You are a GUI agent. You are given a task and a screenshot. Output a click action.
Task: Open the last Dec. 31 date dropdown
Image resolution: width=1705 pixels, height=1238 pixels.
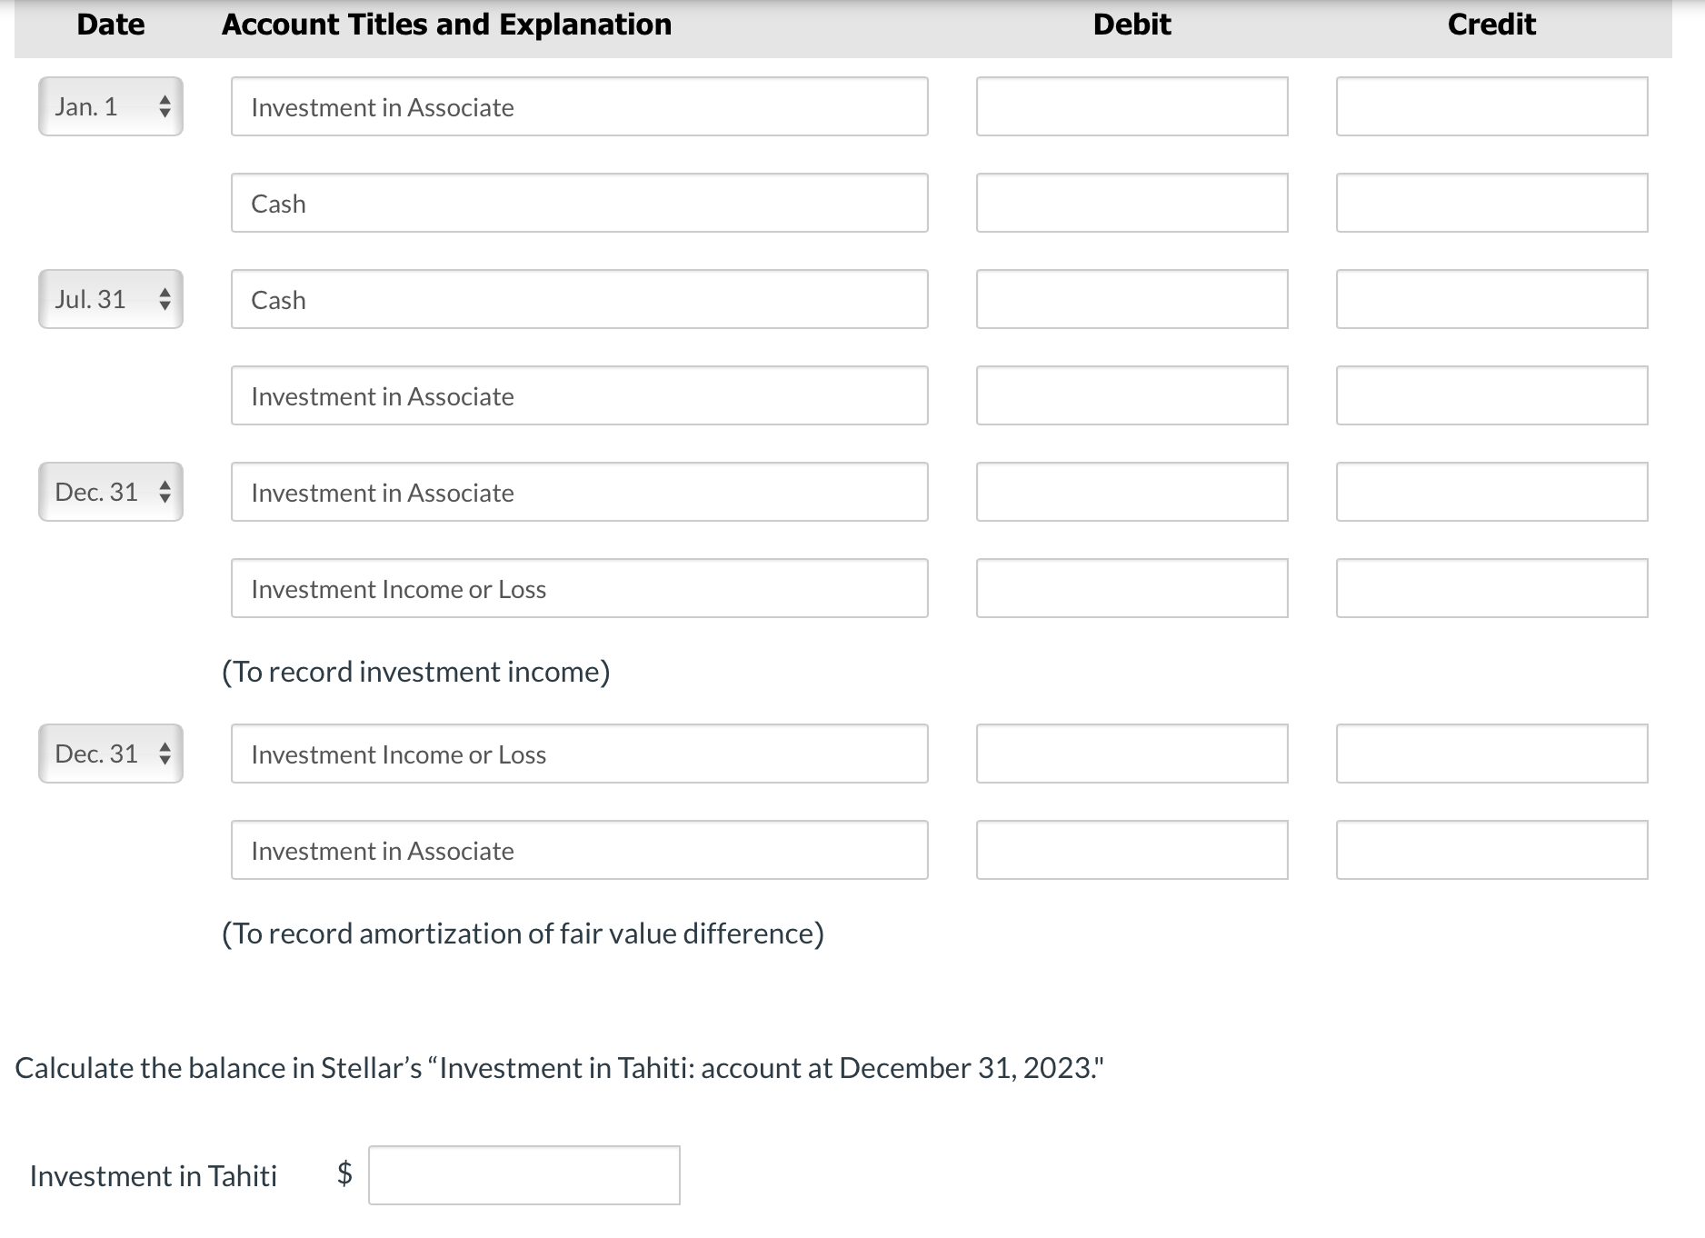click(111, 754)
